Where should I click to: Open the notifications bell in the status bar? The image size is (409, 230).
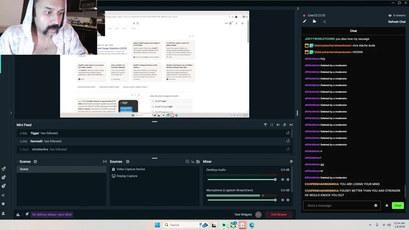(27, 214)
